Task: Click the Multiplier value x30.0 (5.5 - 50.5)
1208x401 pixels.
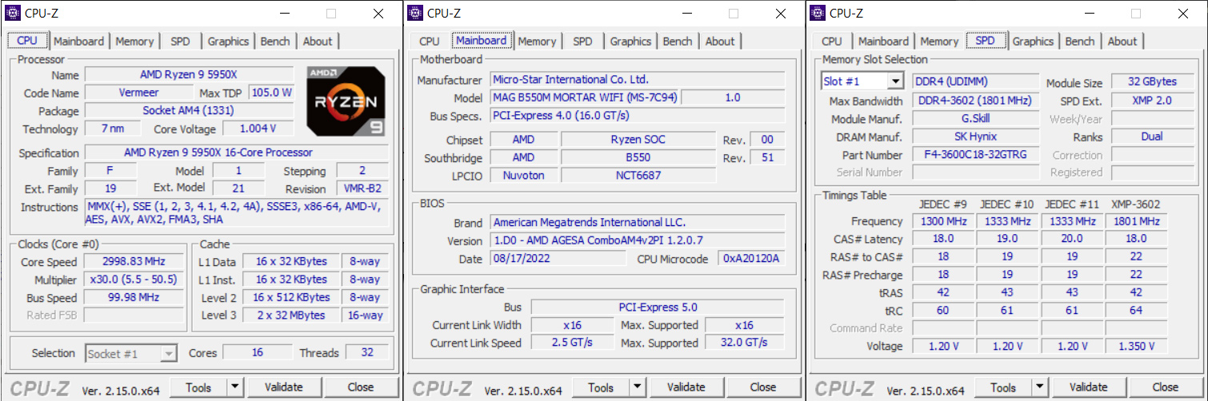Action: point(134,280)
